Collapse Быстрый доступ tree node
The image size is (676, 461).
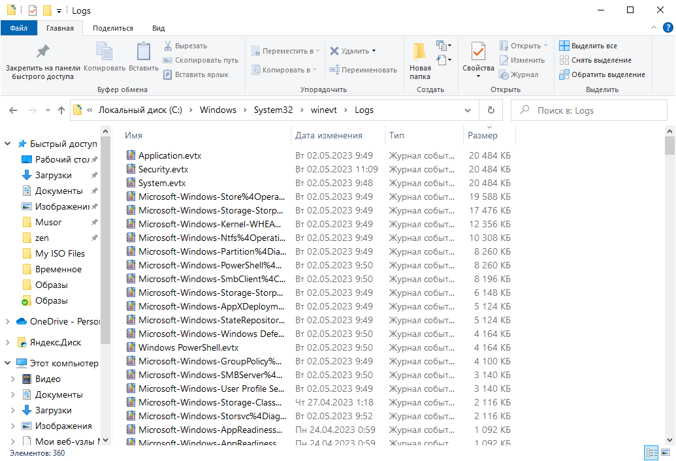[7, 144]
